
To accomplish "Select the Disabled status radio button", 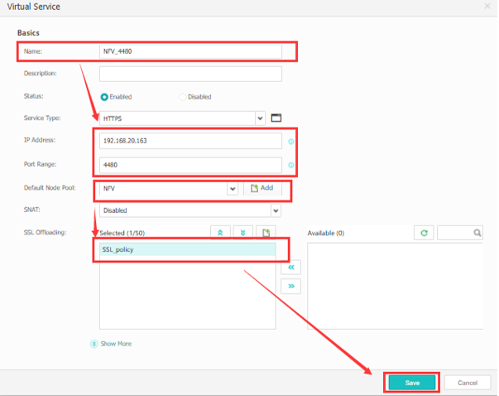I will 182,97.
